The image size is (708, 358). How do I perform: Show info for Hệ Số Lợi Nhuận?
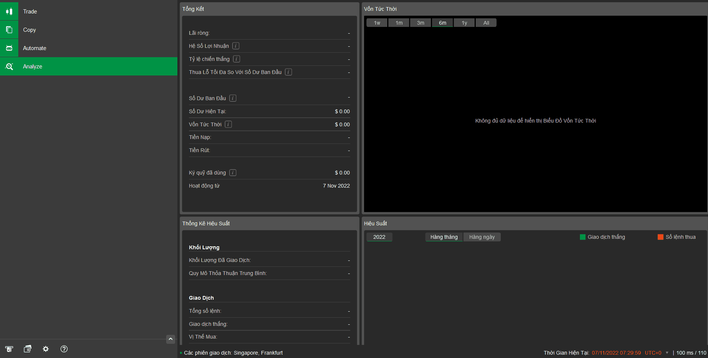coord(236,46)
